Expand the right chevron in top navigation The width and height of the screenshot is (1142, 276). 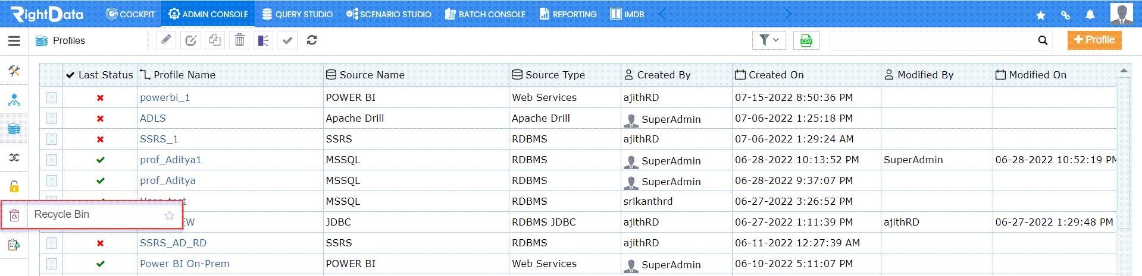(788, 14)
